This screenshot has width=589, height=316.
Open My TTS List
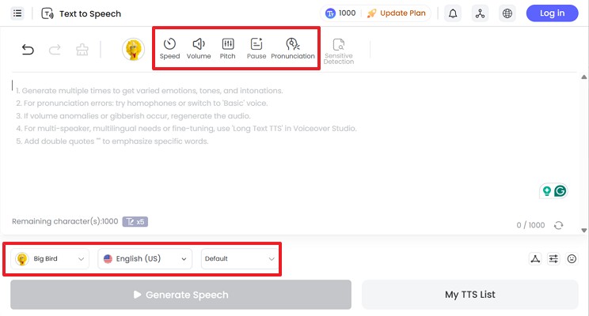pos(469,295)
